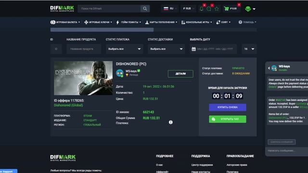Click the payment status Принято text
308x173 pixels.
238,68
